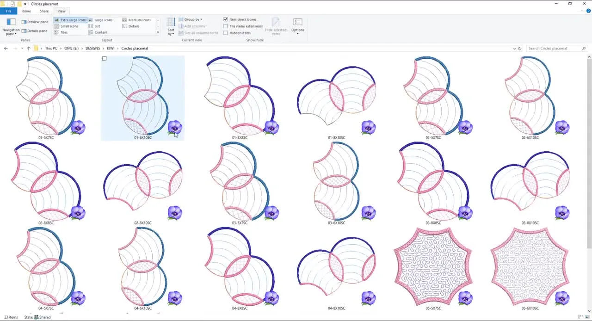This screenshot has width=592, height=321.
Task: Navigate to KIWI in breadcrumb
Action: click(x=111, y=48)
